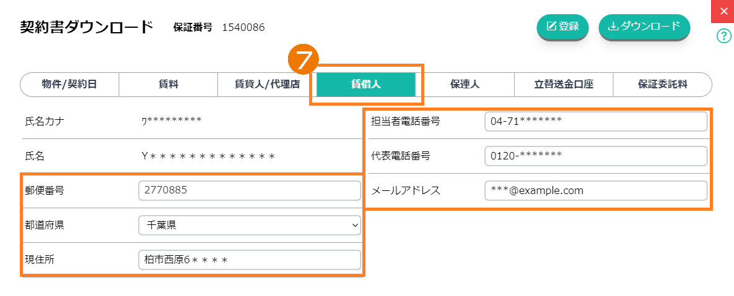The height and width of the screenshot is (296, 734).
Task: Click the 郵便番号 postal code field
Action: 249,191
